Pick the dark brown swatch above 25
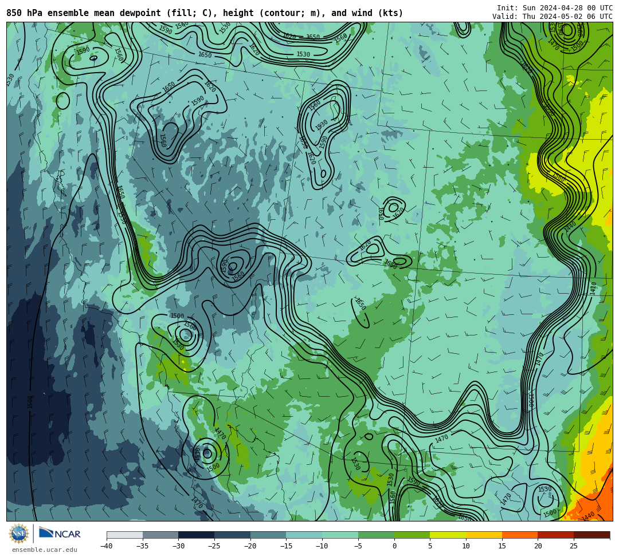The width and height of the screenshot is (619, 557). [x=591, y=535]
